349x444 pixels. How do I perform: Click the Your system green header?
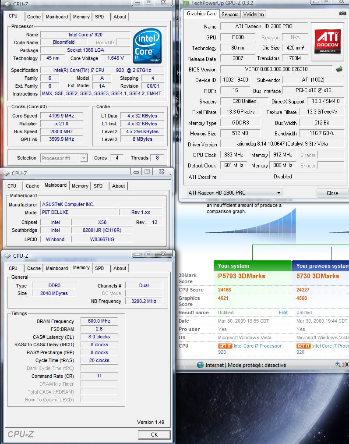point(253,266)
